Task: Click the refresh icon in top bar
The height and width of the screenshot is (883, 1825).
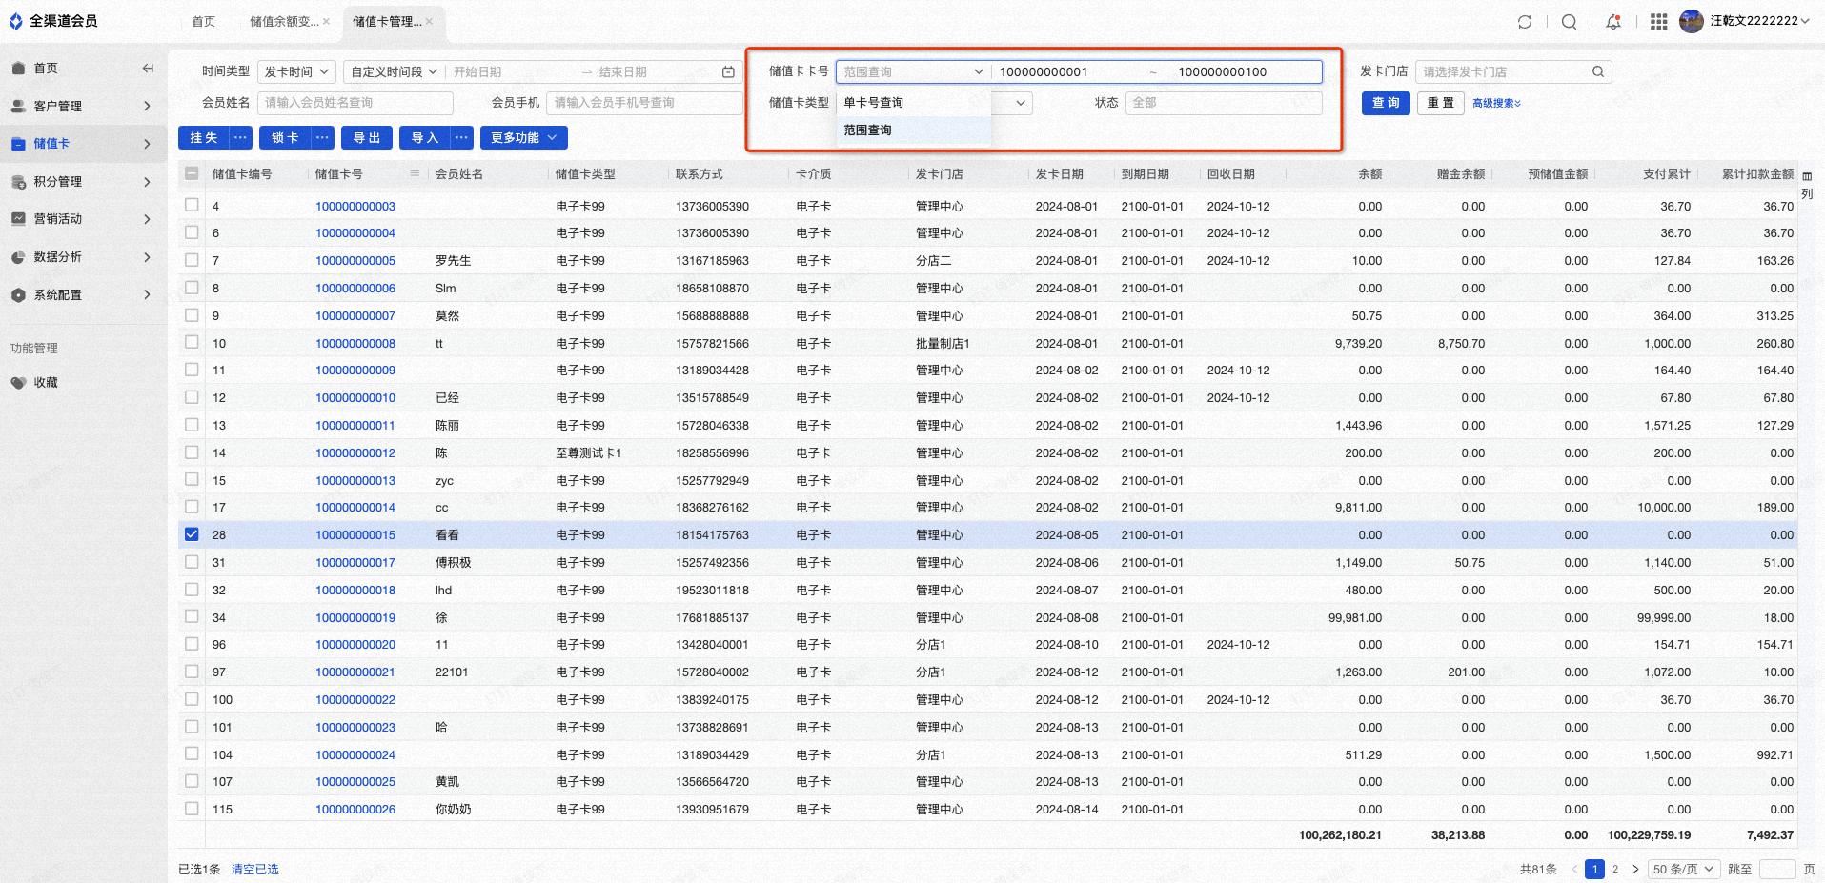Action: pos(1525,22)
